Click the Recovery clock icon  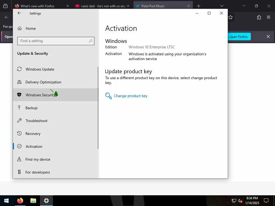pos(19,133)
